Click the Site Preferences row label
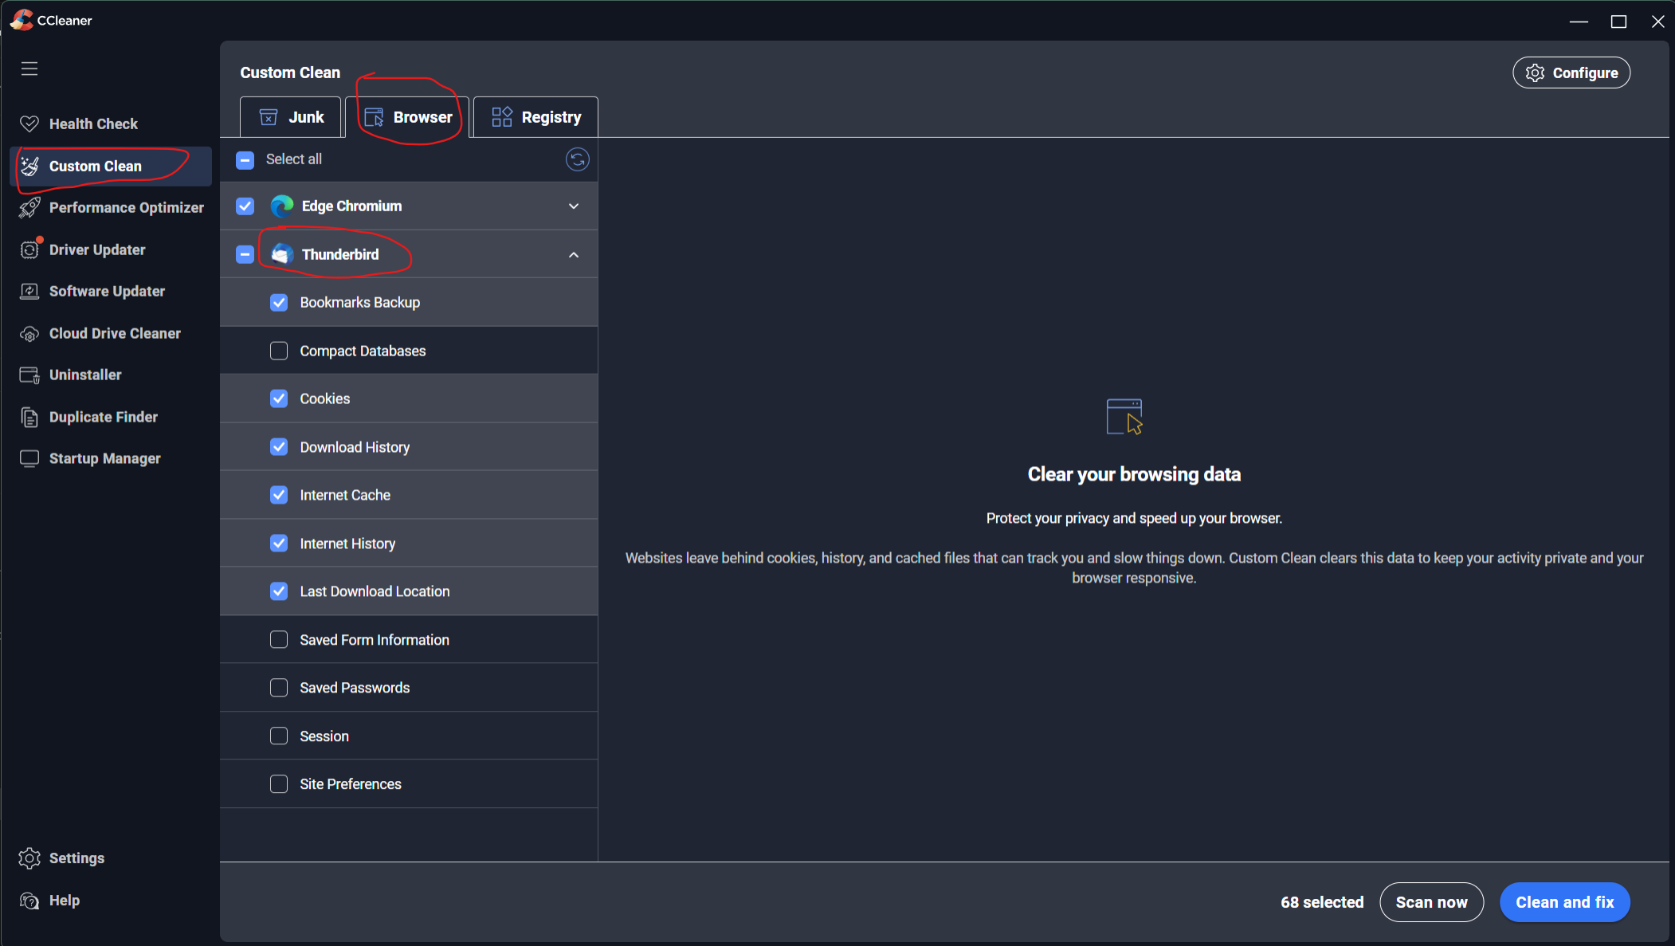This screenshot has height=946, width=1675. pyautogui.click(x=351, y=784)
